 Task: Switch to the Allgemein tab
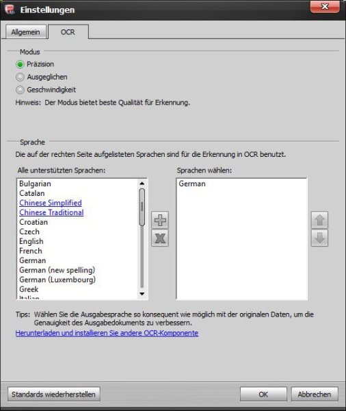tap(26, 32)
